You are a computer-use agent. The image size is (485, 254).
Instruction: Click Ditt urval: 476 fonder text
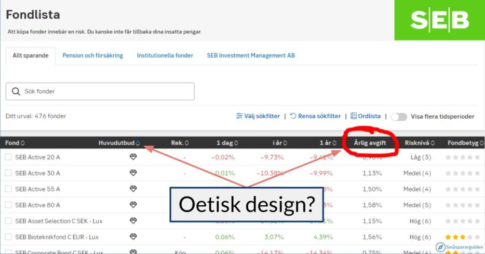click(36, 116)
